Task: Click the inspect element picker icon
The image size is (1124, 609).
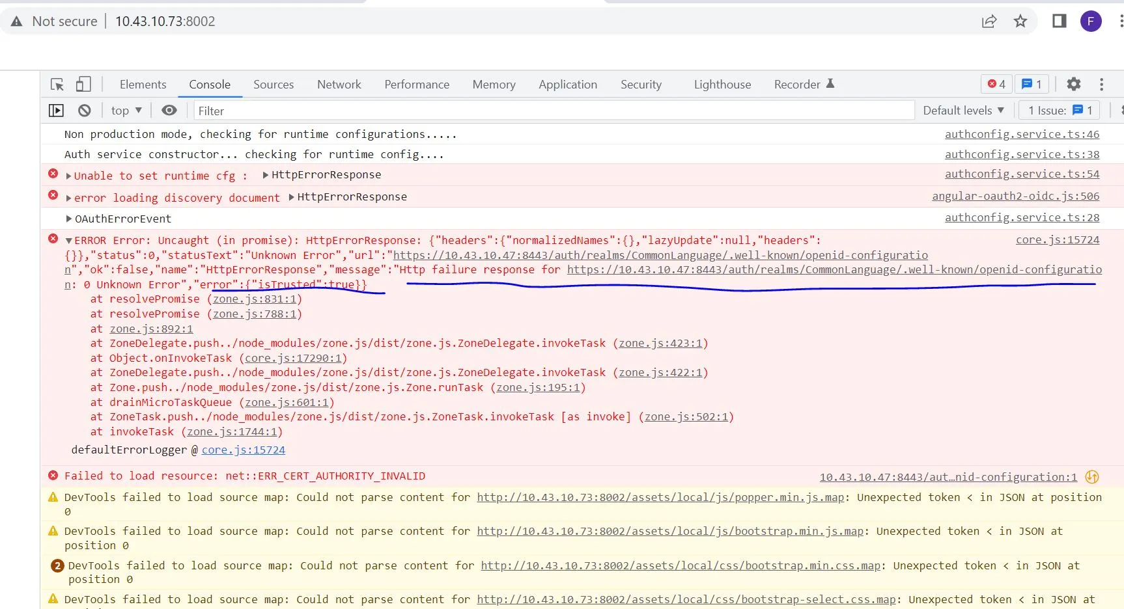Action: tap(57, 85)
